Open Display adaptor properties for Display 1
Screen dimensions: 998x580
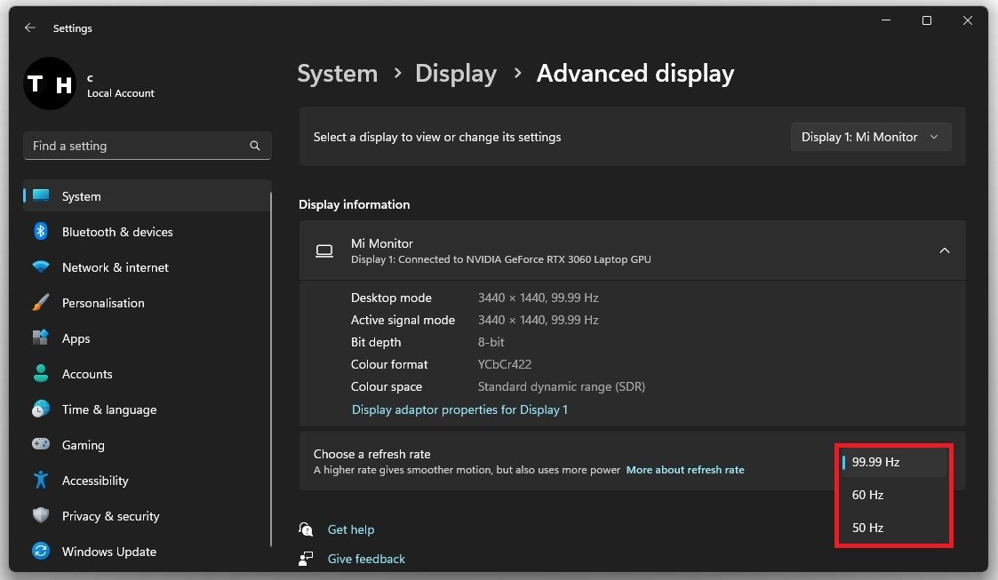[459, 409]
